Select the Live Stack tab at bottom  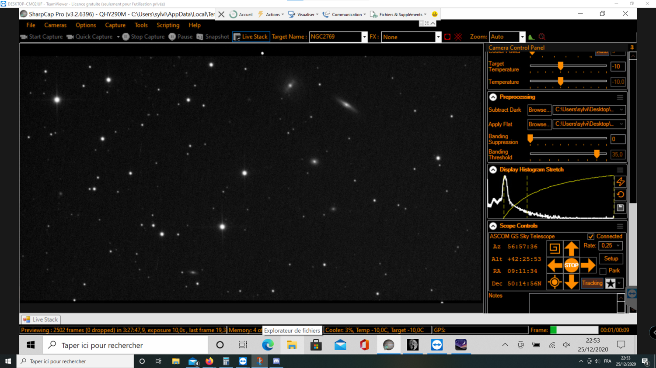tap(41, 320)
